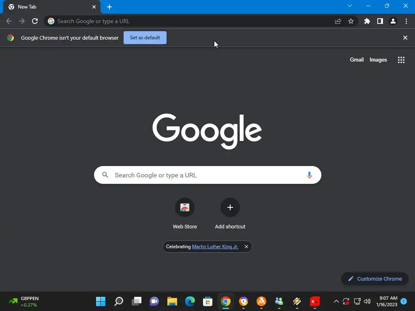This screenshot has width=415, height=311.
Task: Click the central Google search box
Action: pyautogui.click(x=207, y=175)
